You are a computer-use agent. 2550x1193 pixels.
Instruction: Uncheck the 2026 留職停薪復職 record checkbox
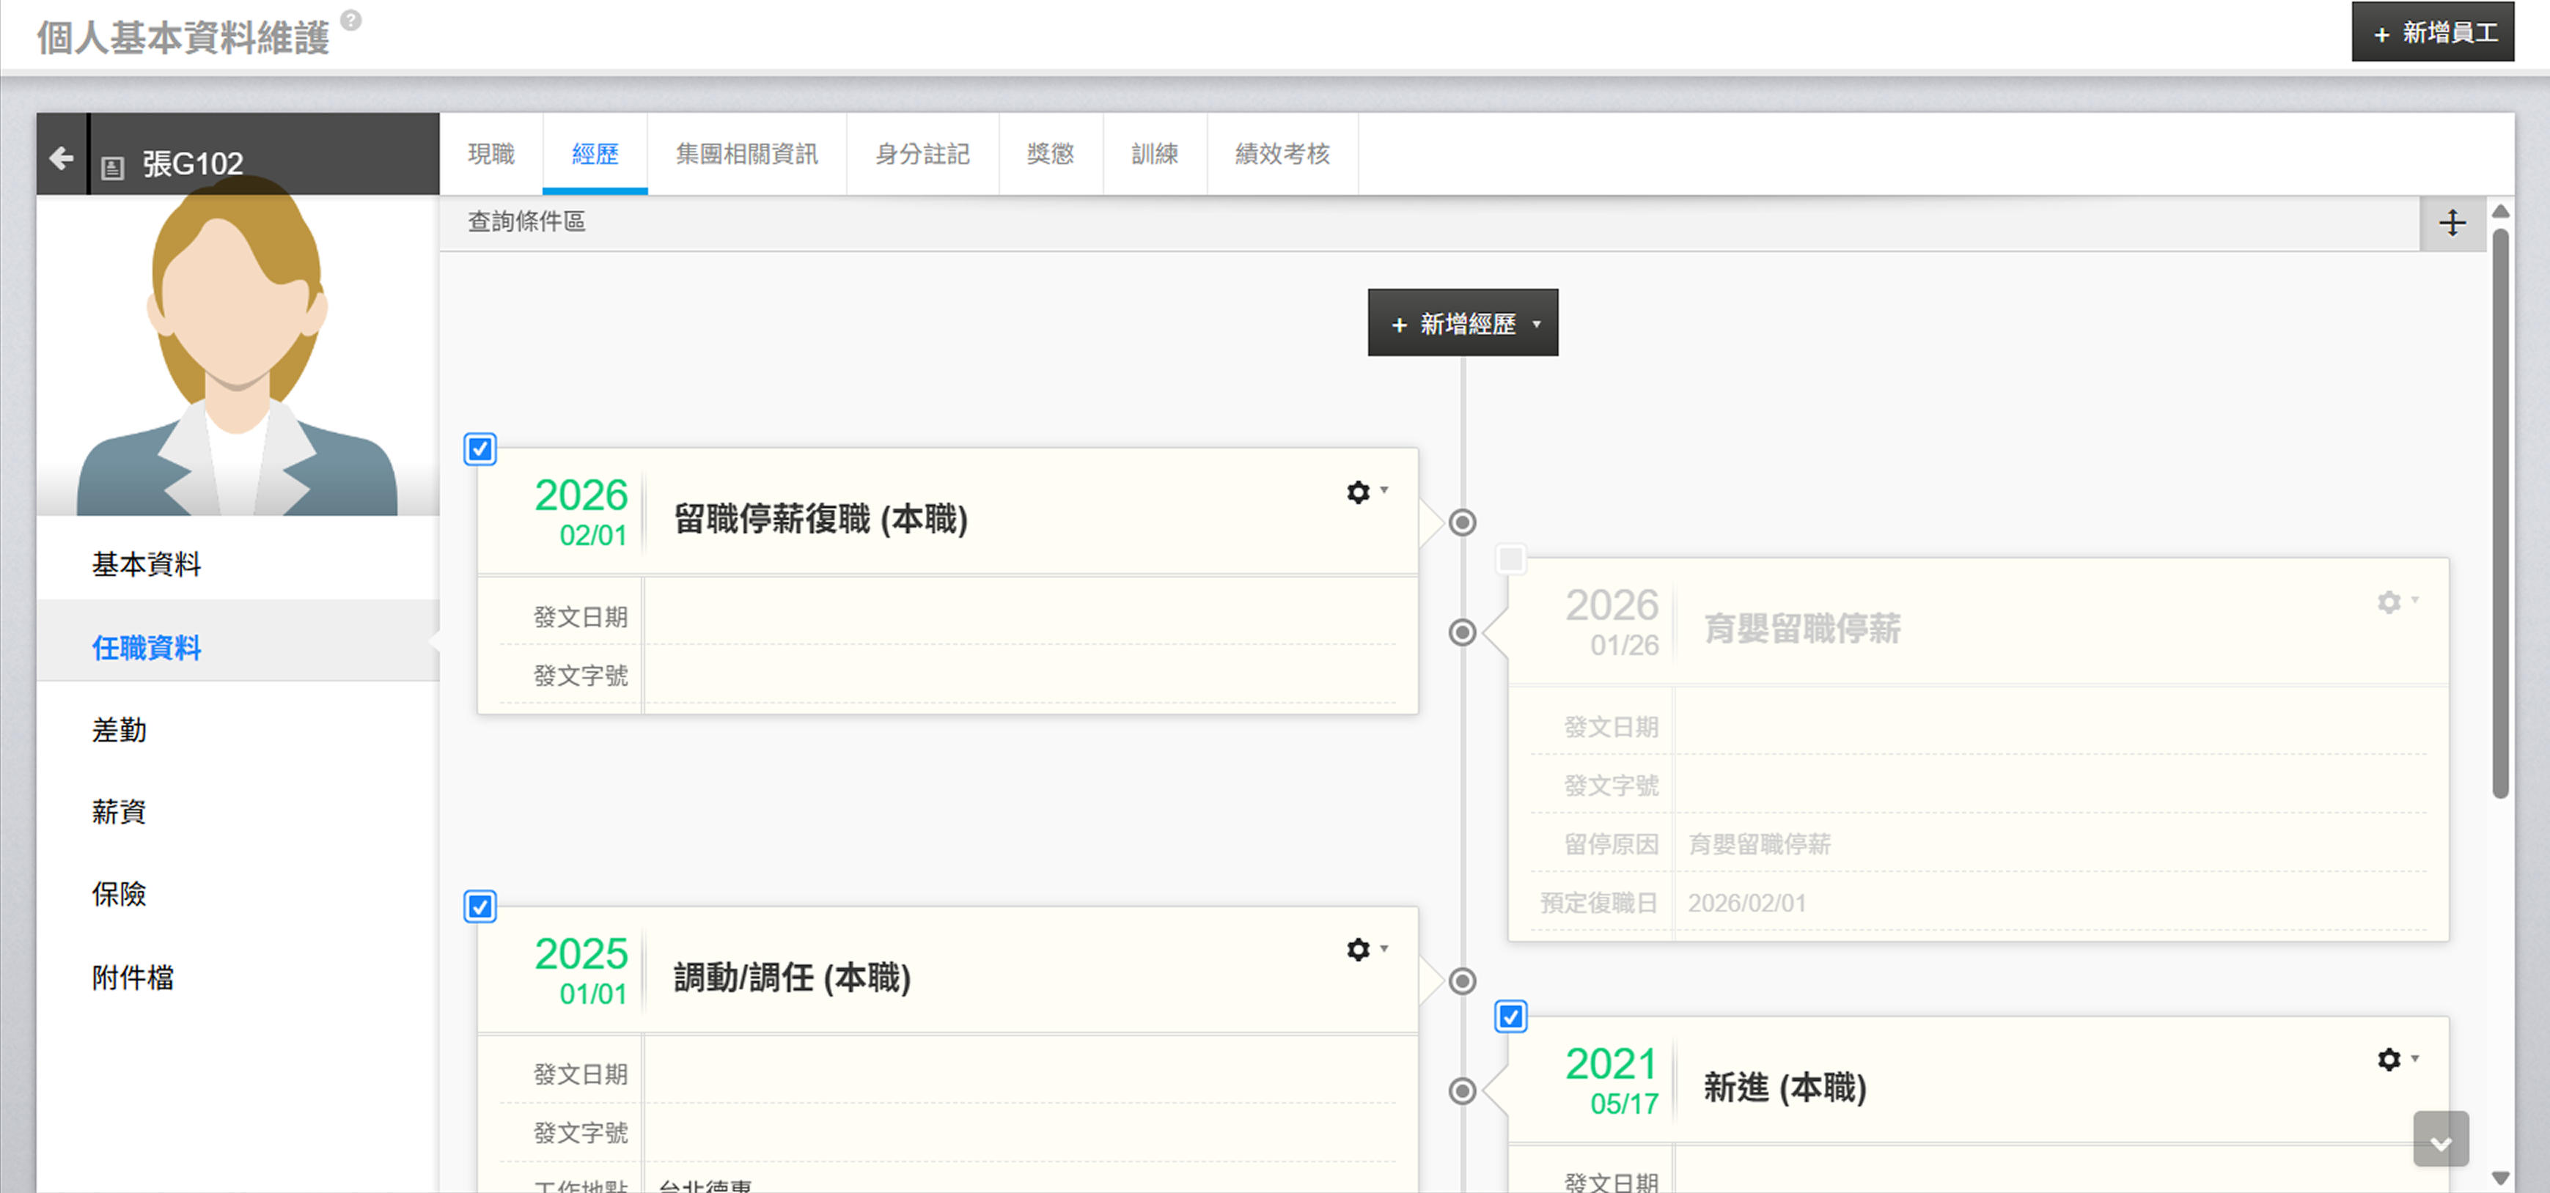tap(480, 449)
